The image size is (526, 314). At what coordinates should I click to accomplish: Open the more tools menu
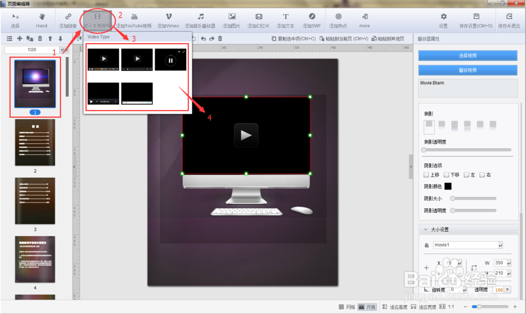click(365, 21)
